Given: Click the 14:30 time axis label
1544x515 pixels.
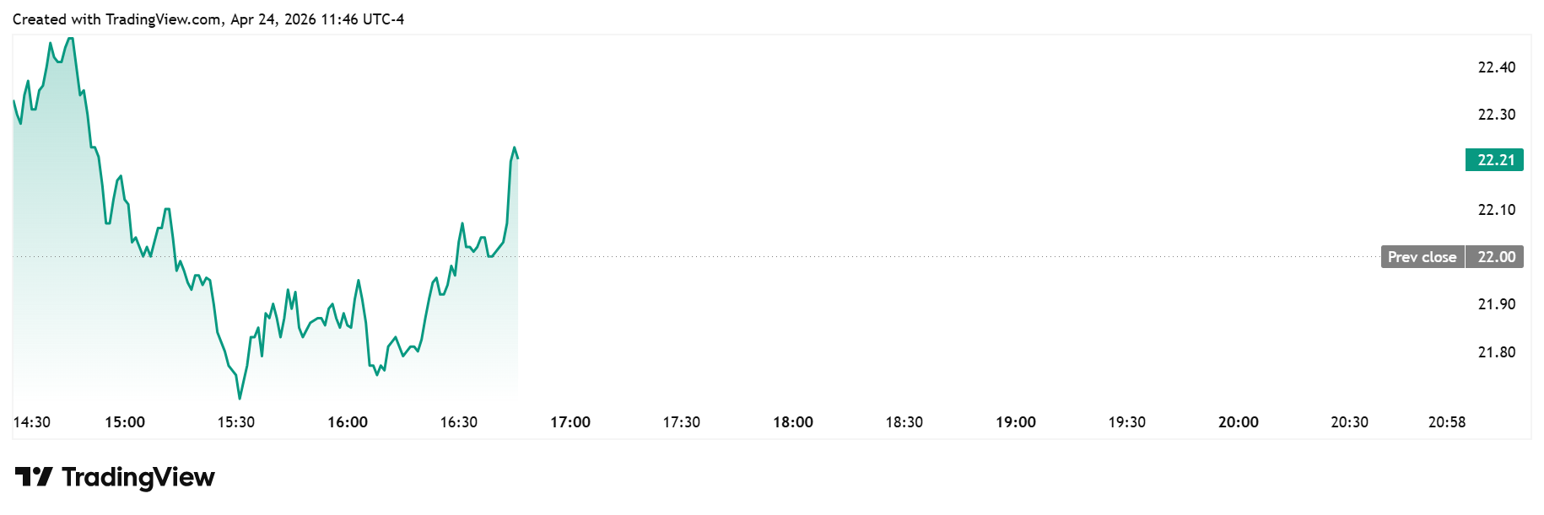Looking at the screenshot, I should [32, 422].
